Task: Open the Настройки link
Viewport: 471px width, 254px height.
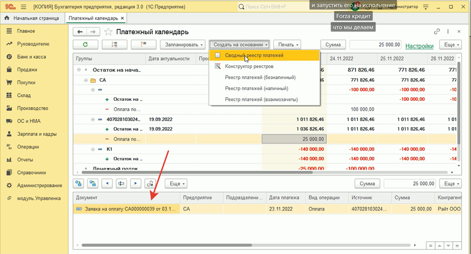Action: [419, 46]
